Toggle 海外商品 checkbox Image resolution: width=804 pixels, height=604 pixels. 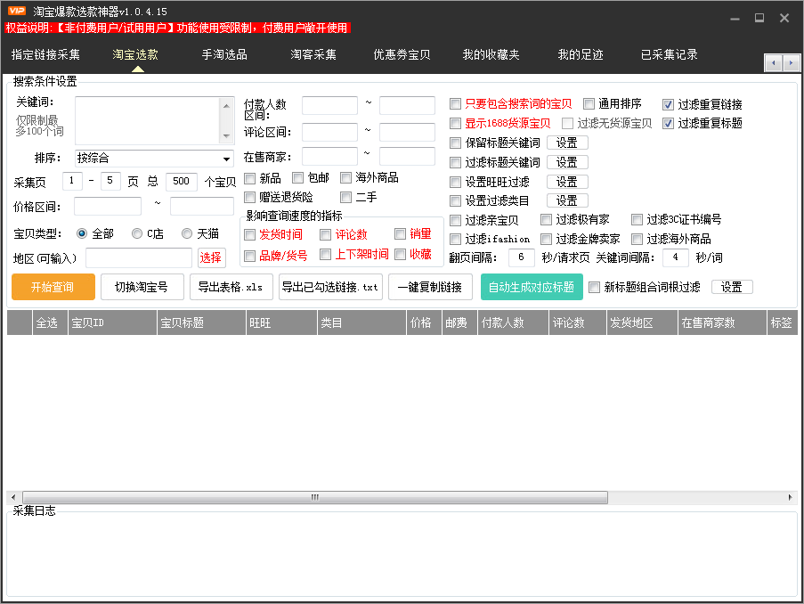coord(346,178)
